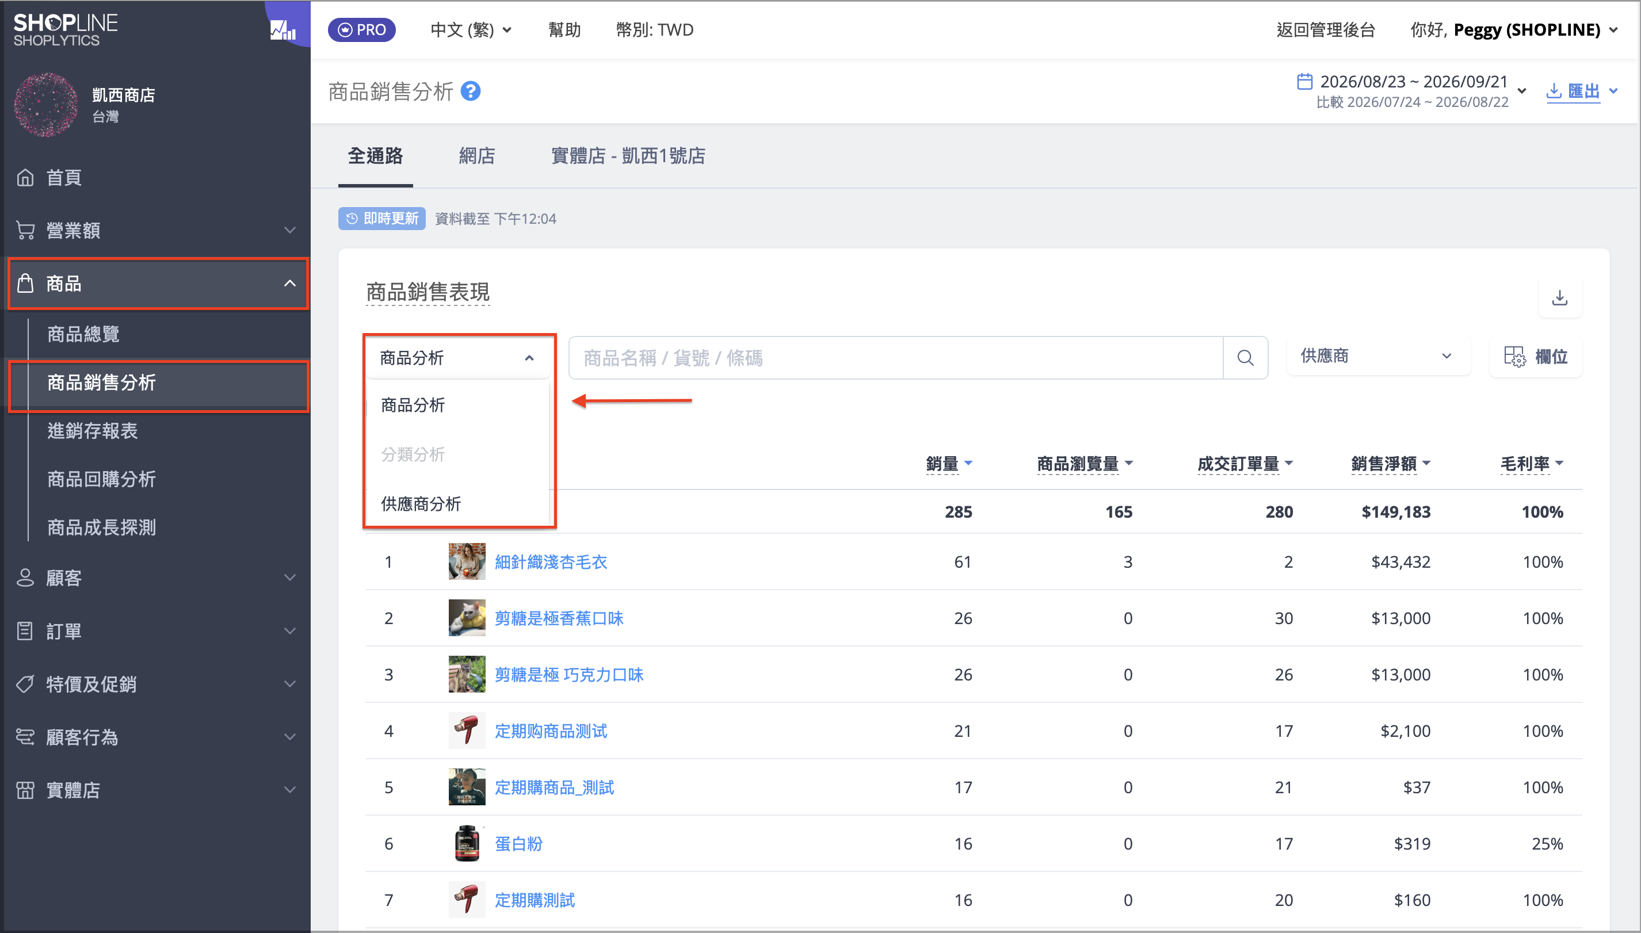Click the 特價及促銷 tag icon

[x=25, y=684]
